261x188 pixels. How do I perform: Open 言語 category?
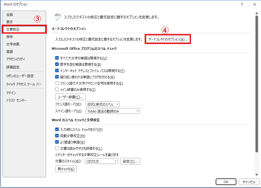pos(24,52)
